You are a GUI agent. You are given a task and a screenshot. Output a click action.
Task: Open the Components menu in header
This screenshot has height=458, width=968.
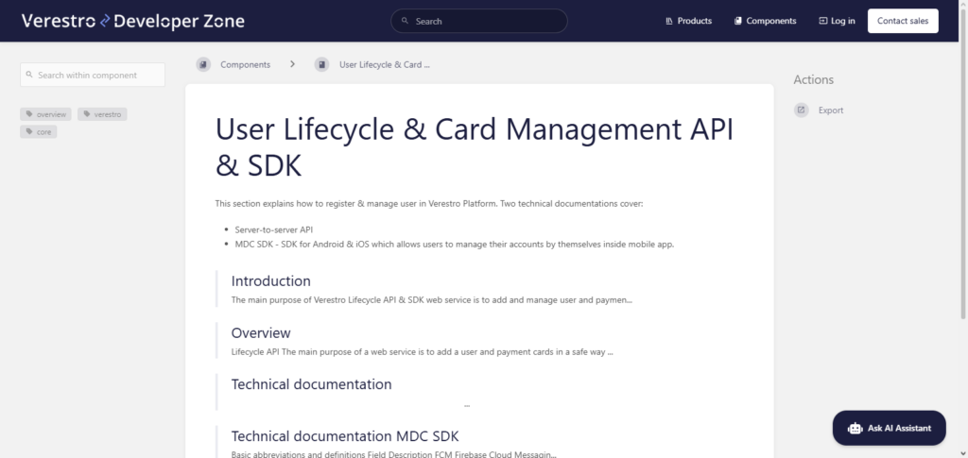[765, 21]
